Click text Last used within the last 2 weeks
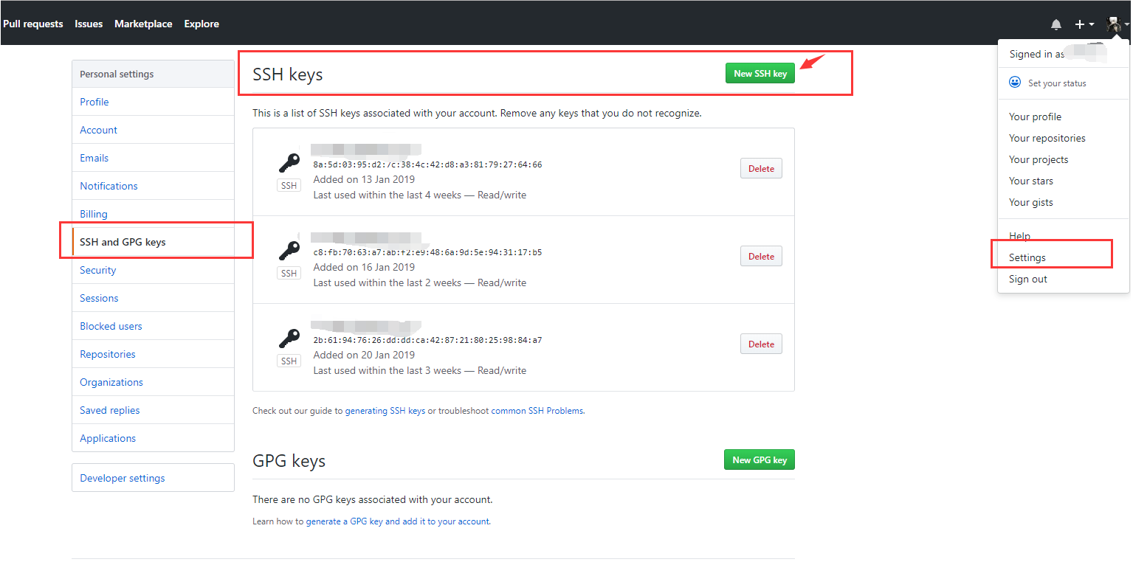Screen dimensions: 1133x562 [x=388, y=282]
